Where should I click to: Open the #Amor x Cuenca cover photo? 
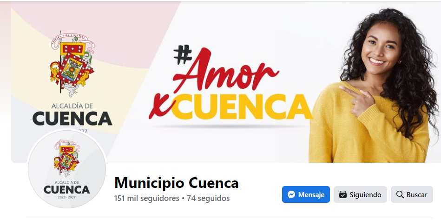point(226,81)
